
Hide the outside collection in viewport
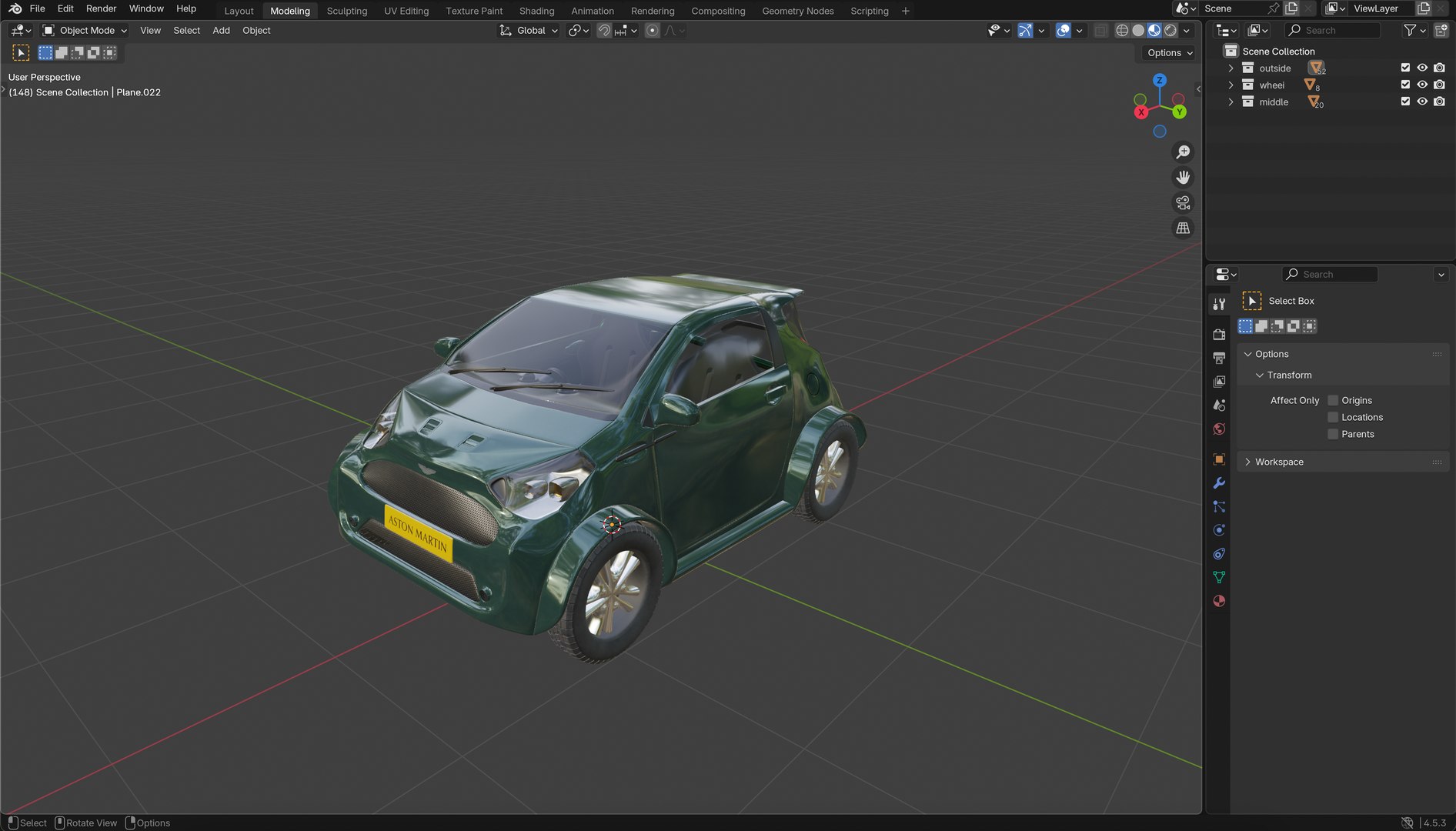click(1422, 68)
